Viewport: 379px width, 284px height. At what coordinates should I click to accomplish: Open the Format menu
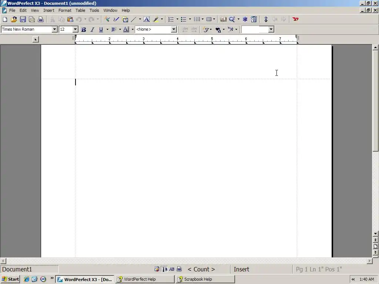(x=65, y=10)
